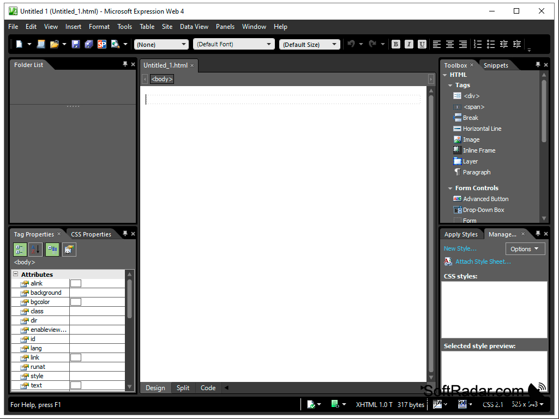Viewport: 559px width, 419px height.
Task: Switch to the Apply Styles tab
Action: (461, 234)
